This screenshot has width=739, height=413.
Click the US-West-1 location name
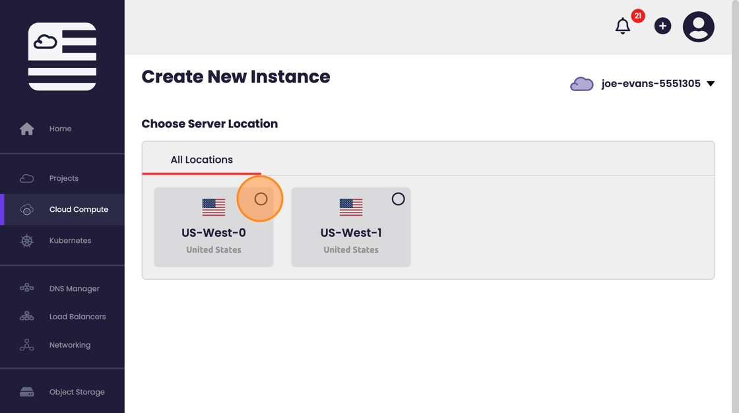350,233
